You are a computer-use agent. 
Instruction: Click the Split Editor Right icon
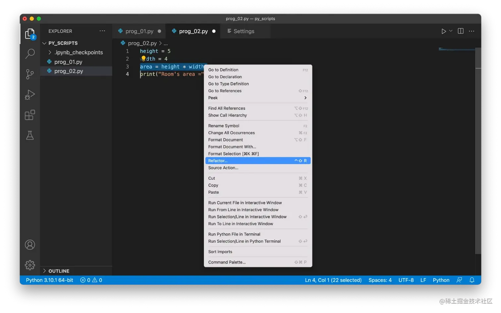click(461, 31)
